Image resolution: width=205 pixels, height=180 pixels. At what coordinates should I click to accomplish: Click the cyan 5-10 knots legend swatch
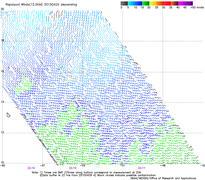pyautogui.click(x=131, y=3)
